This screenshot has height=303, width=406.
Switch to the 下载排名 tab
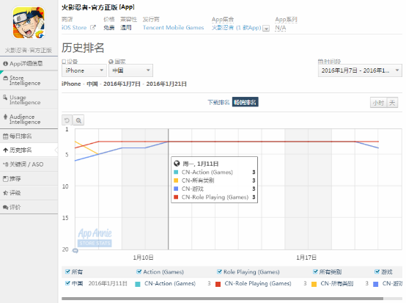[218, 103]
